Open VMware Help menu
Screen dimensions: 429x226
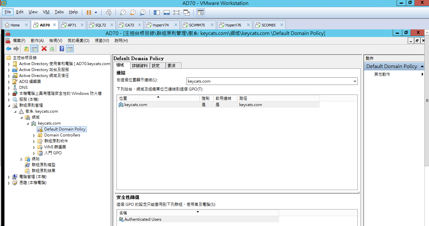tap(73, 12)
